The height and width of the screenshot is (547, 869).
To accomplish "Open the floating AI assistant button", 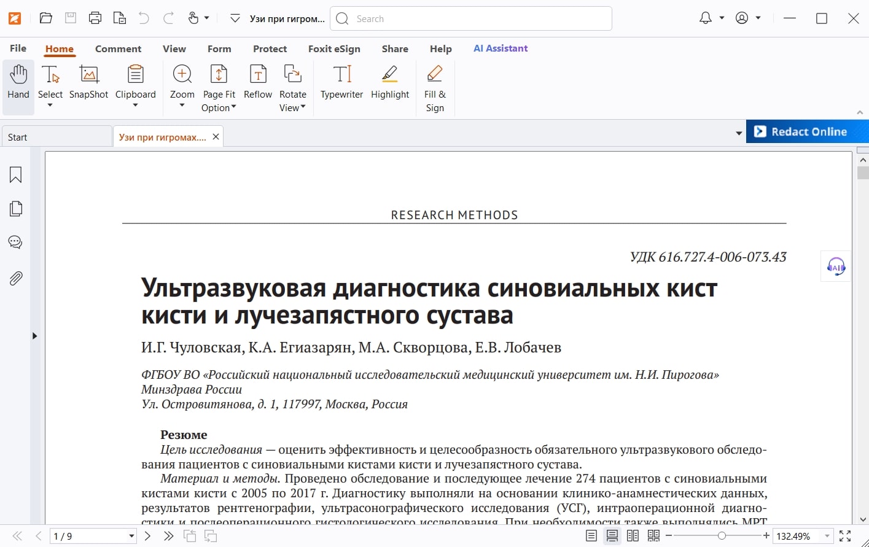I will pyautogui.click(x=836, y=266).
